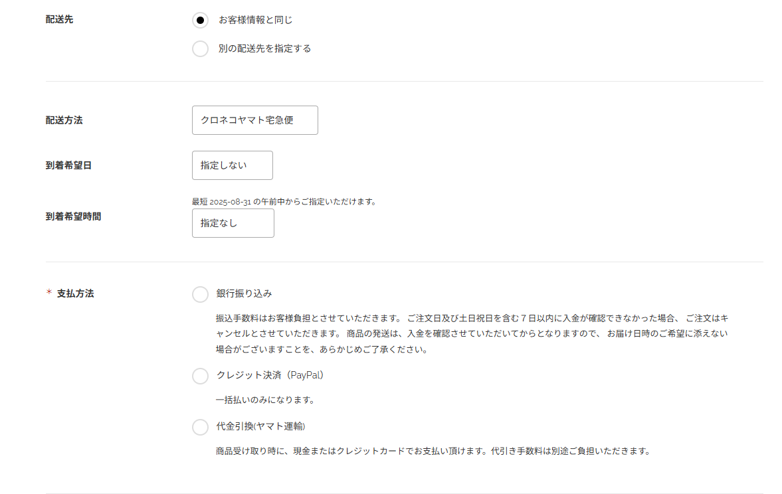The height and width of the screenshot is (494, 782).
Task: Click the 到着希望日 field label
Action: (68, 165)
